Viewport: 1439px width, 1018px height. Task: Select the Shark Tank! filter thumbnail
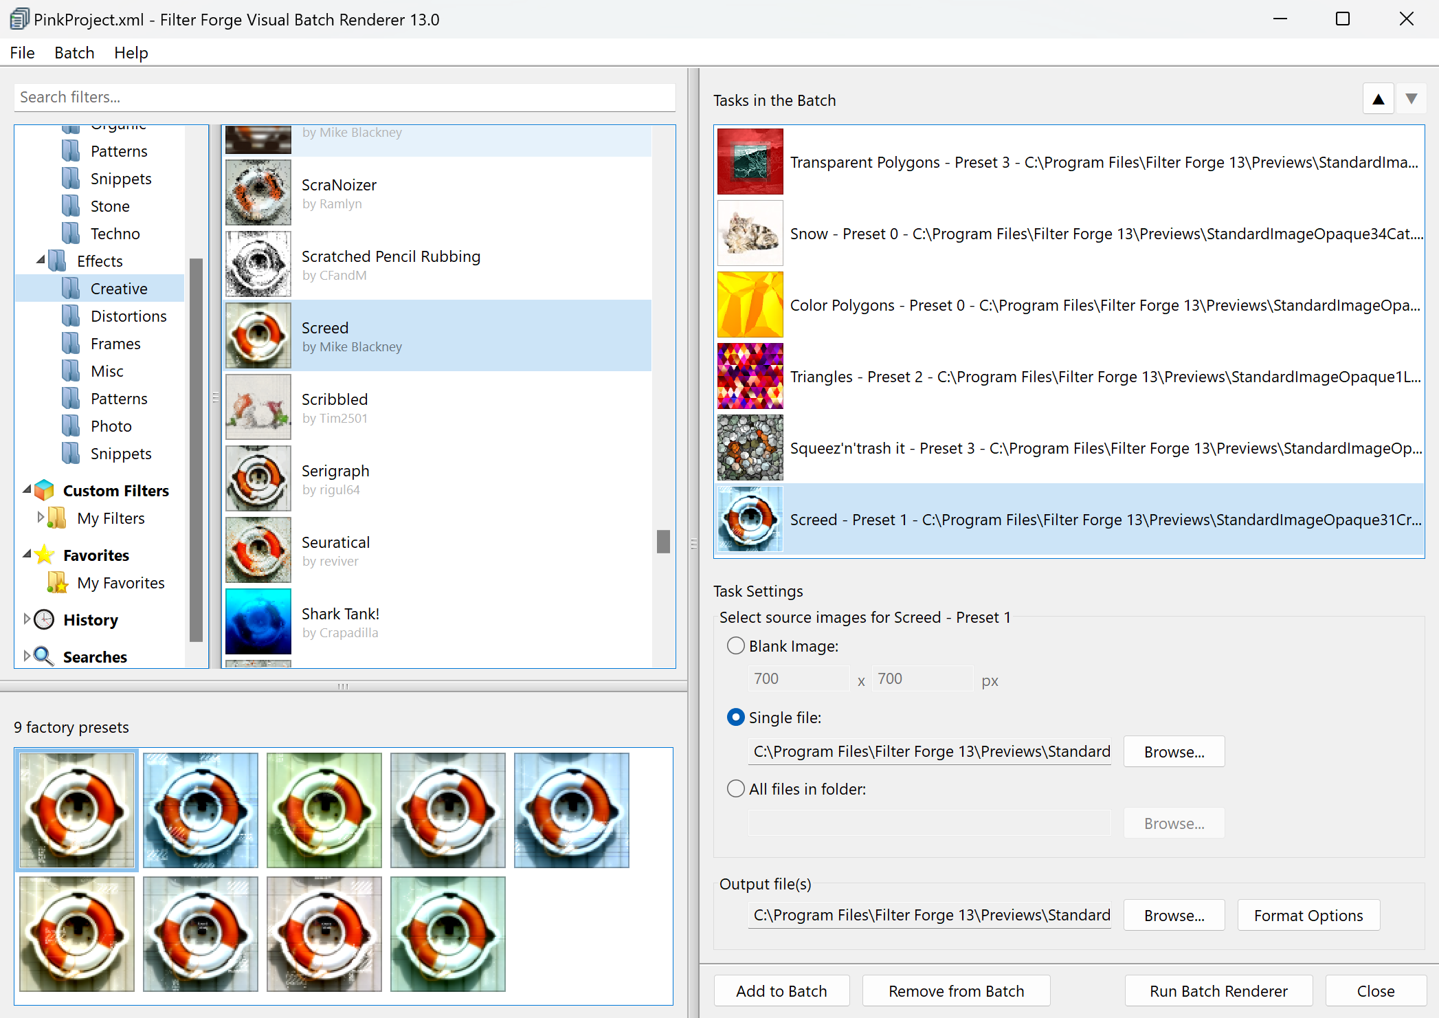(258, 621)
